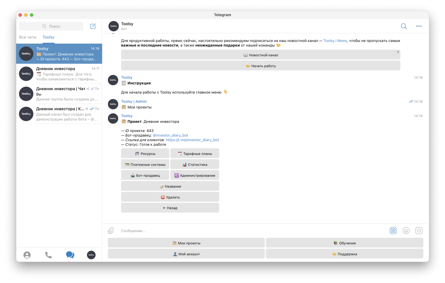
Task: Click the 'Поиск' search field
Action: pyautogui.click(x=51, y=26)
